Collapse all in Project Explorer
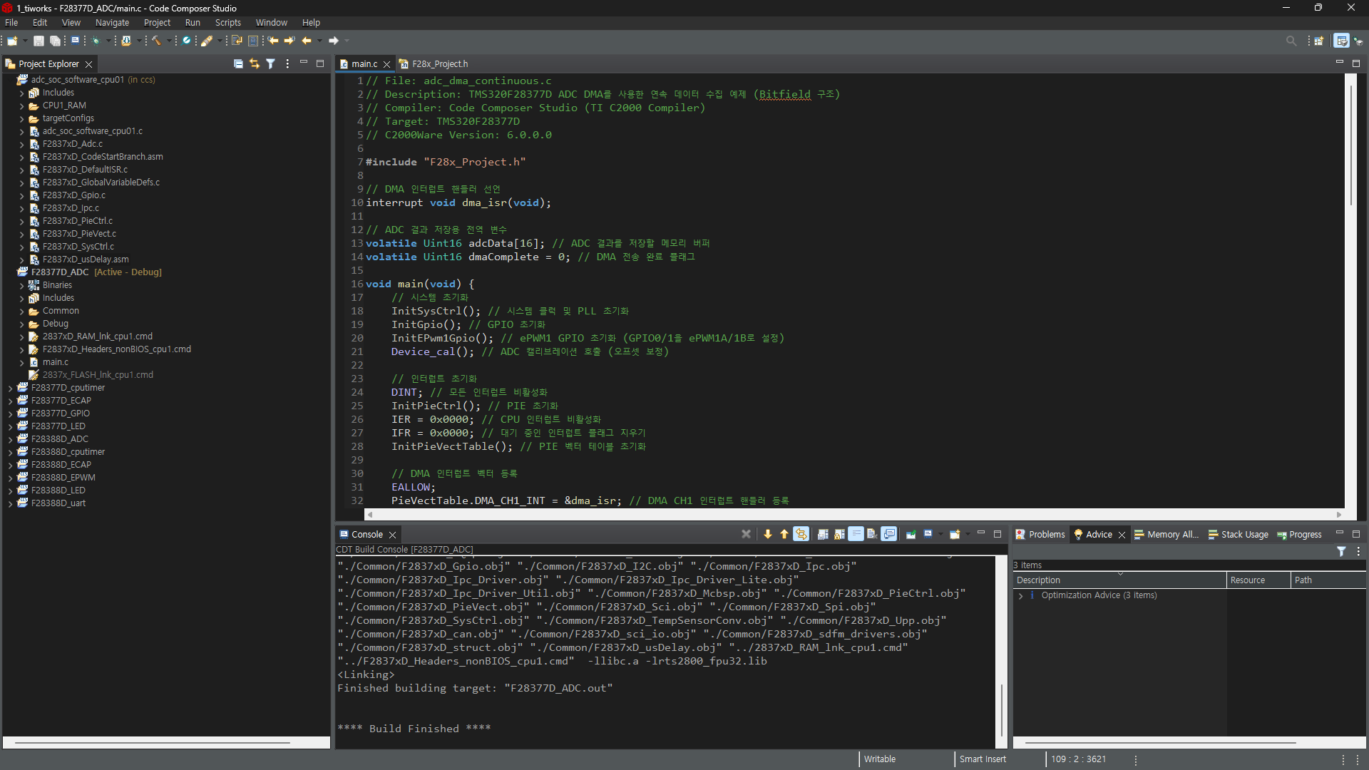Image resolution: width=1369 pixels, height=770 pixels. (x=238, y=63)
